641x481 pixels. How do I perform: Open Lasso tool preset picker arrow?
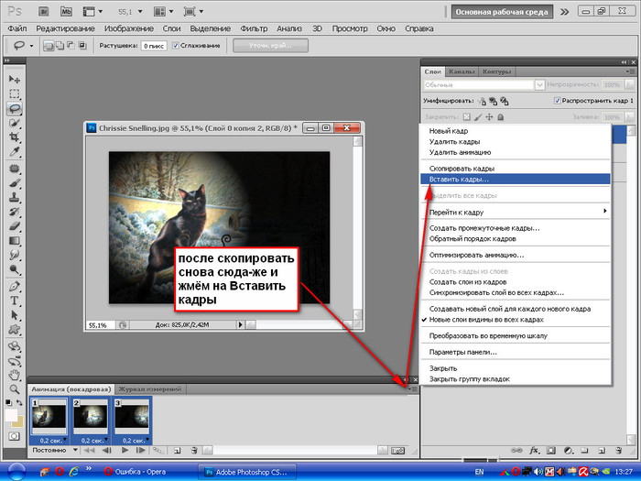tap(31, 46)
